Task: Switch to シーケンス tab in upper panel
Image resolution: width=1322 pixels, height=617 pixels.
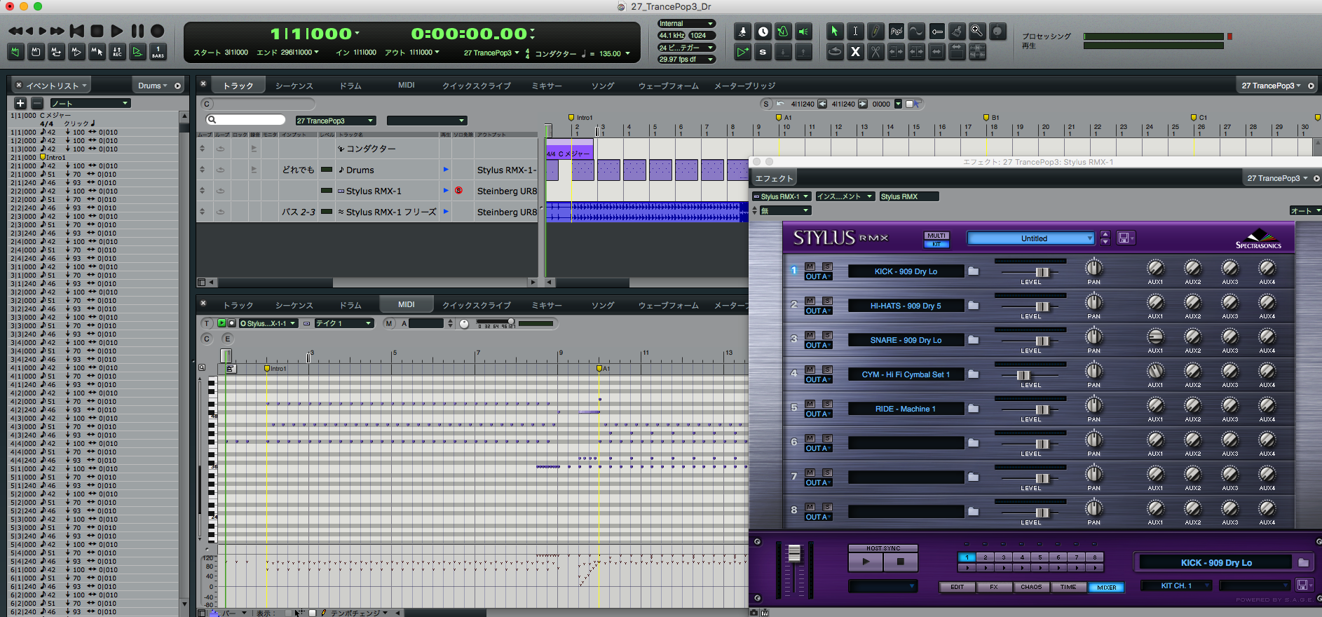Action: [294, 86]
